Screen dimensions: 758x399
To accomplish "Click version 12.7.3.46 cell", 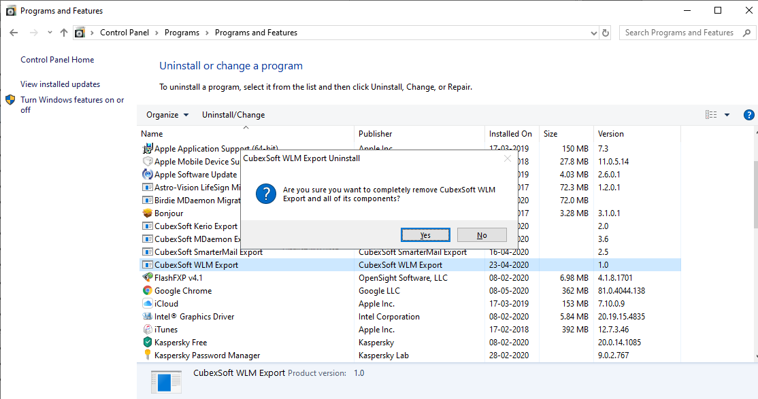I will point(613,330).
